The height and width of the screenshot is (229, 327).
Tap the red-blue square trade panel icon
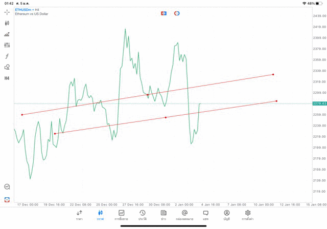163,13
